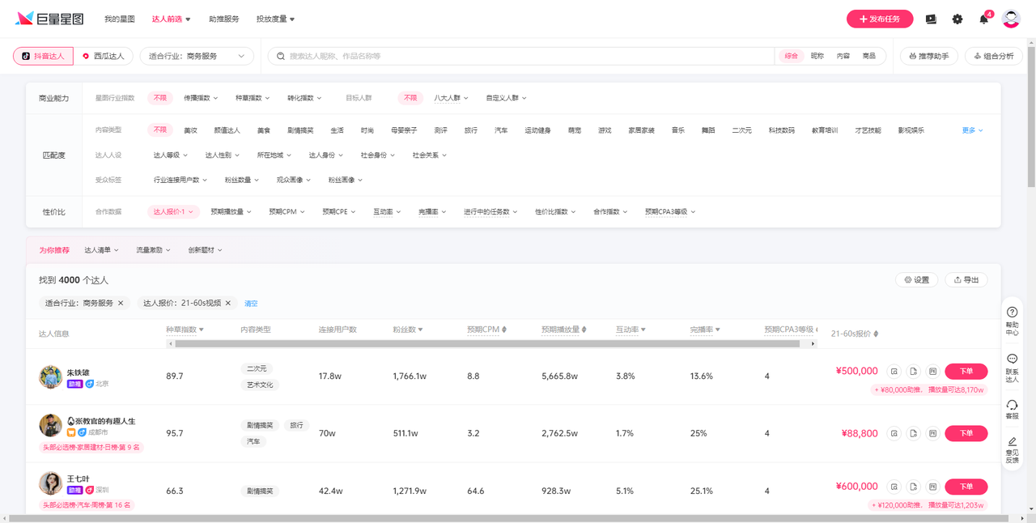1036x523 pixels.
Task: Switch to 西瓜达人 platform
Action: [x=104, y=56]
